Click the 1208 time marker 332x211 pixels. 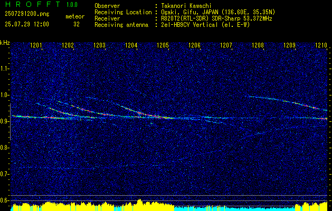point(258,45)
